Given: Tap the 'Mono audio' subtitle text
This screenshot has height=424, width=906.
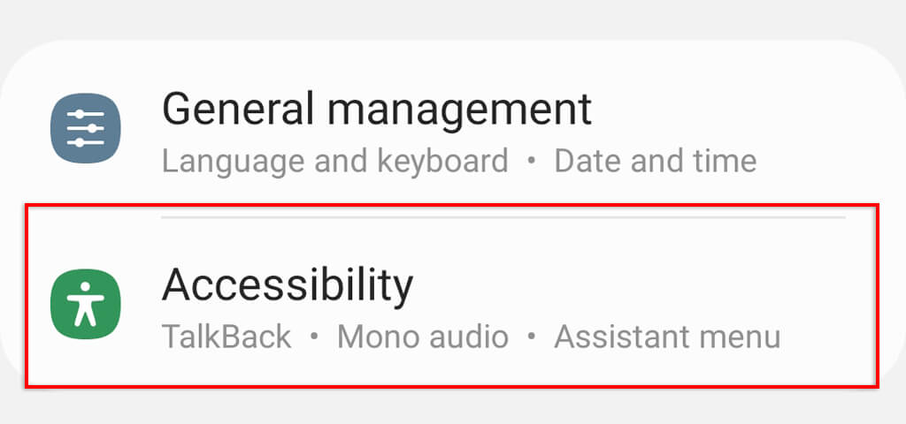Looking at the screenshot, I should tap(423, 337).
